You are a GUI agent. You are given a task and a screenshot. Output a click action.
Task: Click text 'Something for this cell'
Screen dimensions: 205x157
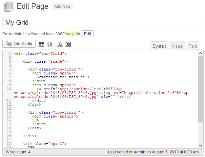(x=63, y=77)
